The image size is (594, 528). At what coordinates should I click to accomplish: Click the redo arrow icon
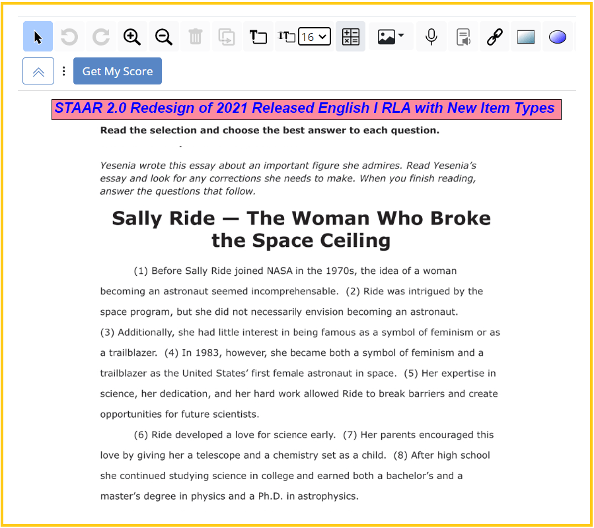(100, 37)
